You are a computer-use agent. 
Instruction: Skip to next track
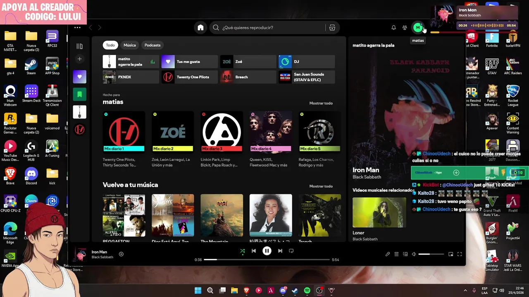point(280,251)
